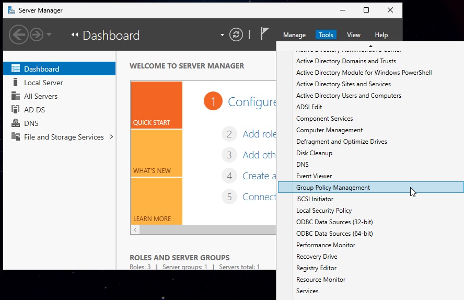Open the notifications flag

(264, 33)
